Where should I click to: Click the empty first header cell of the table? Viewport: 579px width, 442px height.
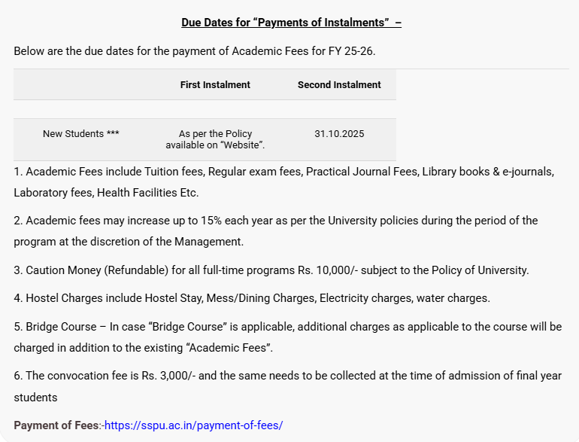pyautogui.click(x=81, y=85)
